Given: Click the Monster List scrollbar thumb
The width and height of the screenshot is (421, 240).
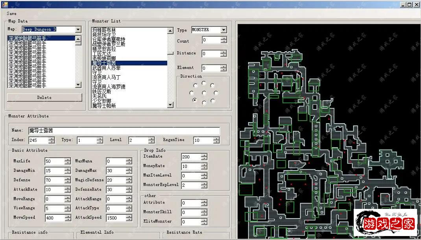Looking at the screenshot, I should (170, 53).
